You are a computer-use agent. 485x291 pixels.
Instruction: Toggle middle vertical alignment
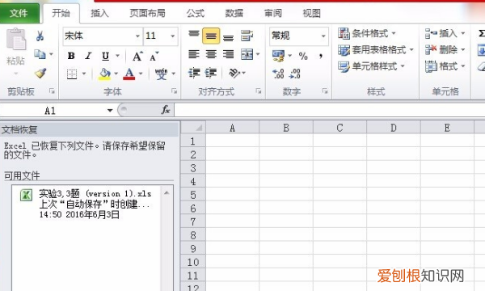pyautogui.click(x=211, y=36)
